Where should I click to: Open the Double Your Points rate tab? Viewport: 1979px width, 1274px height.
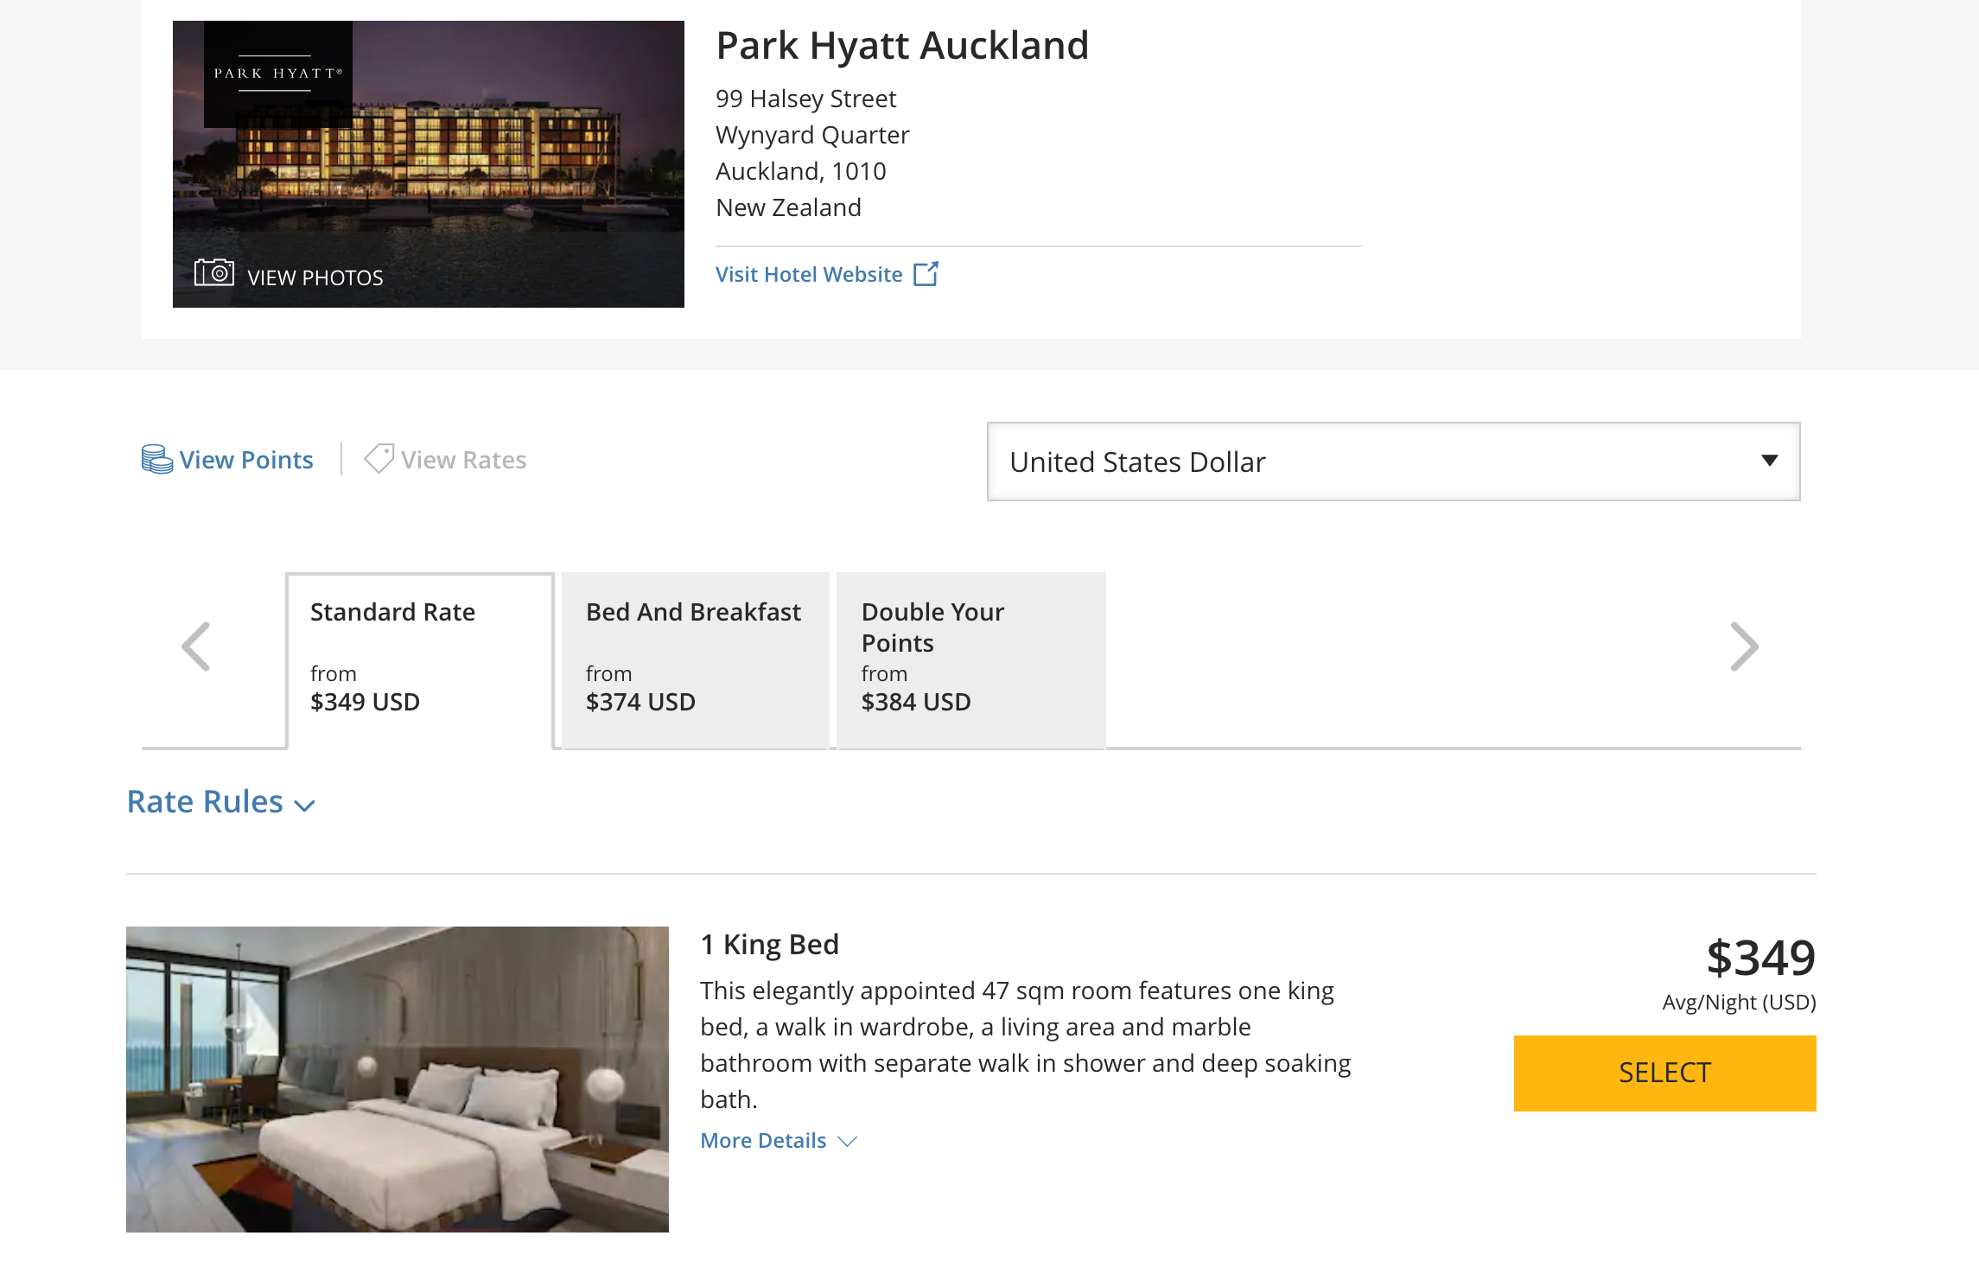[970, 659]
